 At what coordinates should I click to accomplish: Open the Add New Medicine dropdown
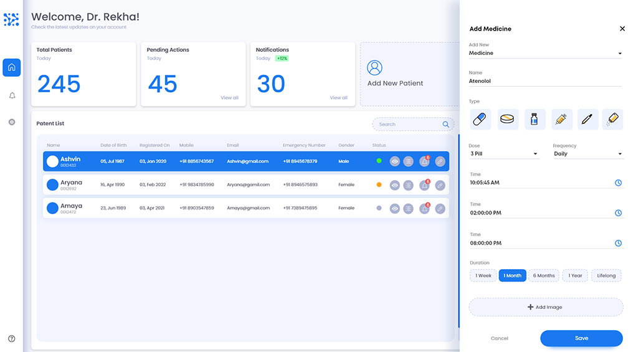[x=545, y=54]
